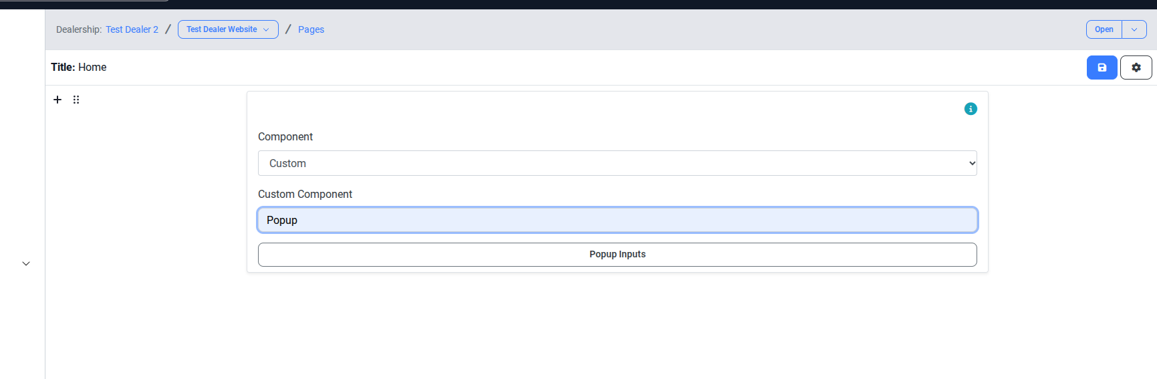Click the Custom Component field label

[x=305, y=194]
